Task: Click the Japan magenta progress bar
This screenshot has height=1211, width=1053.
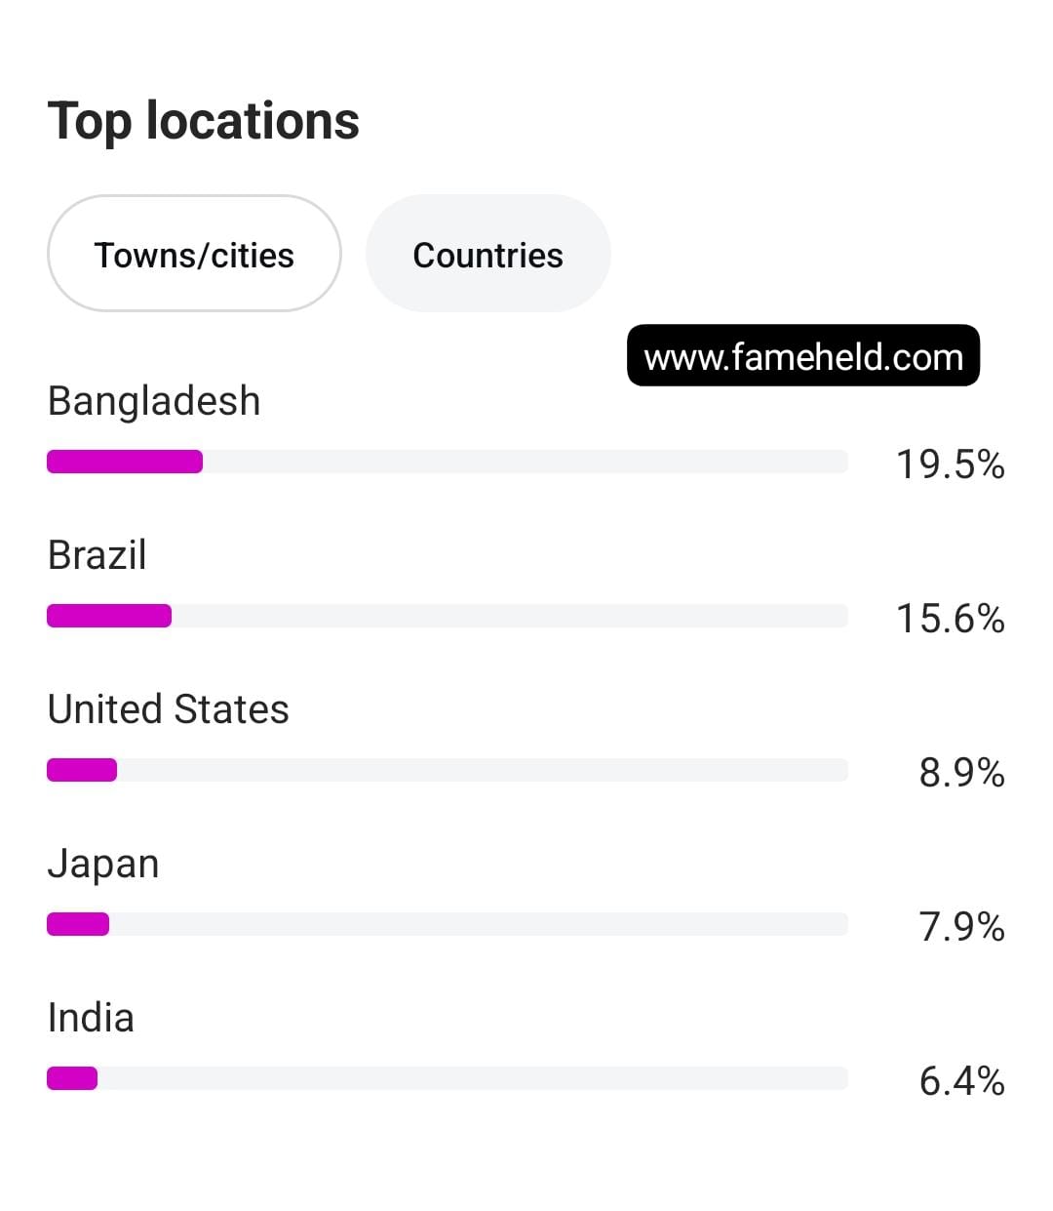Action: 78,924
